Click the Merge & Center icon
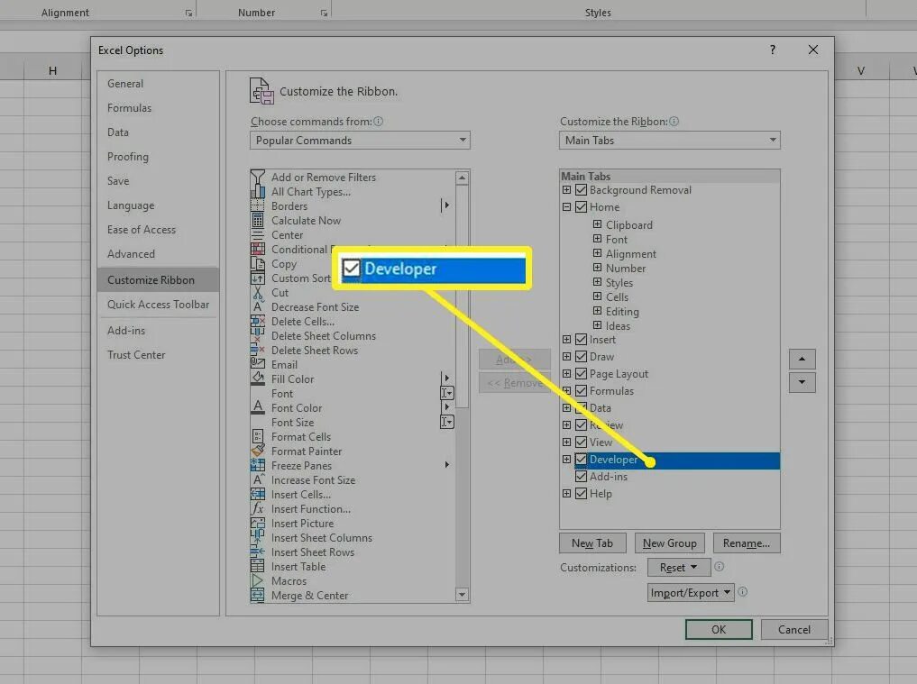Image resolution: width=917 pixels, height=684 pixels. click(x=257, y=595)
